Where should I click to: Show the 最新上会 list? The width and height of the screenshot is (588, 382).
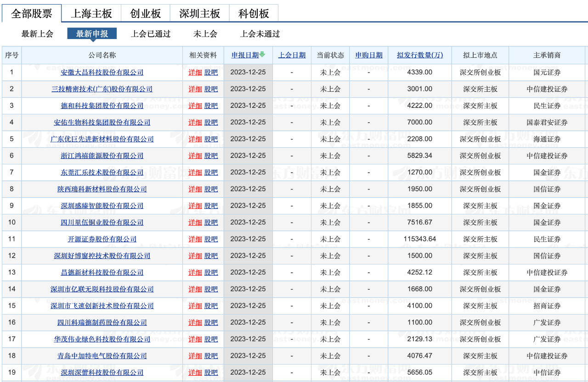[37, 34]
